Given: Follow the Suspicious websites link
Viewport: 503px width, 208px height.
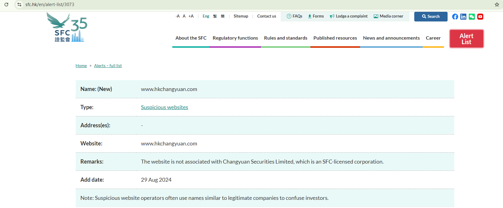Looking at the screenshot, I should point(164,107).
